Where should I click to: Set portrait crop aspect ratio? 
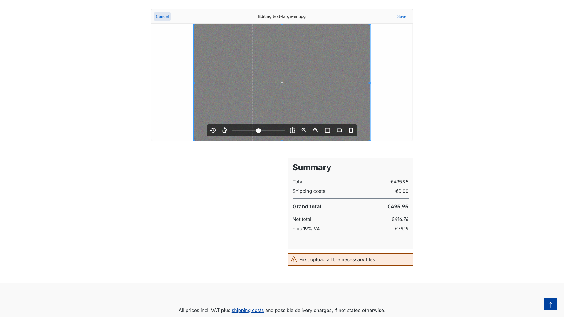coord(351,130)
